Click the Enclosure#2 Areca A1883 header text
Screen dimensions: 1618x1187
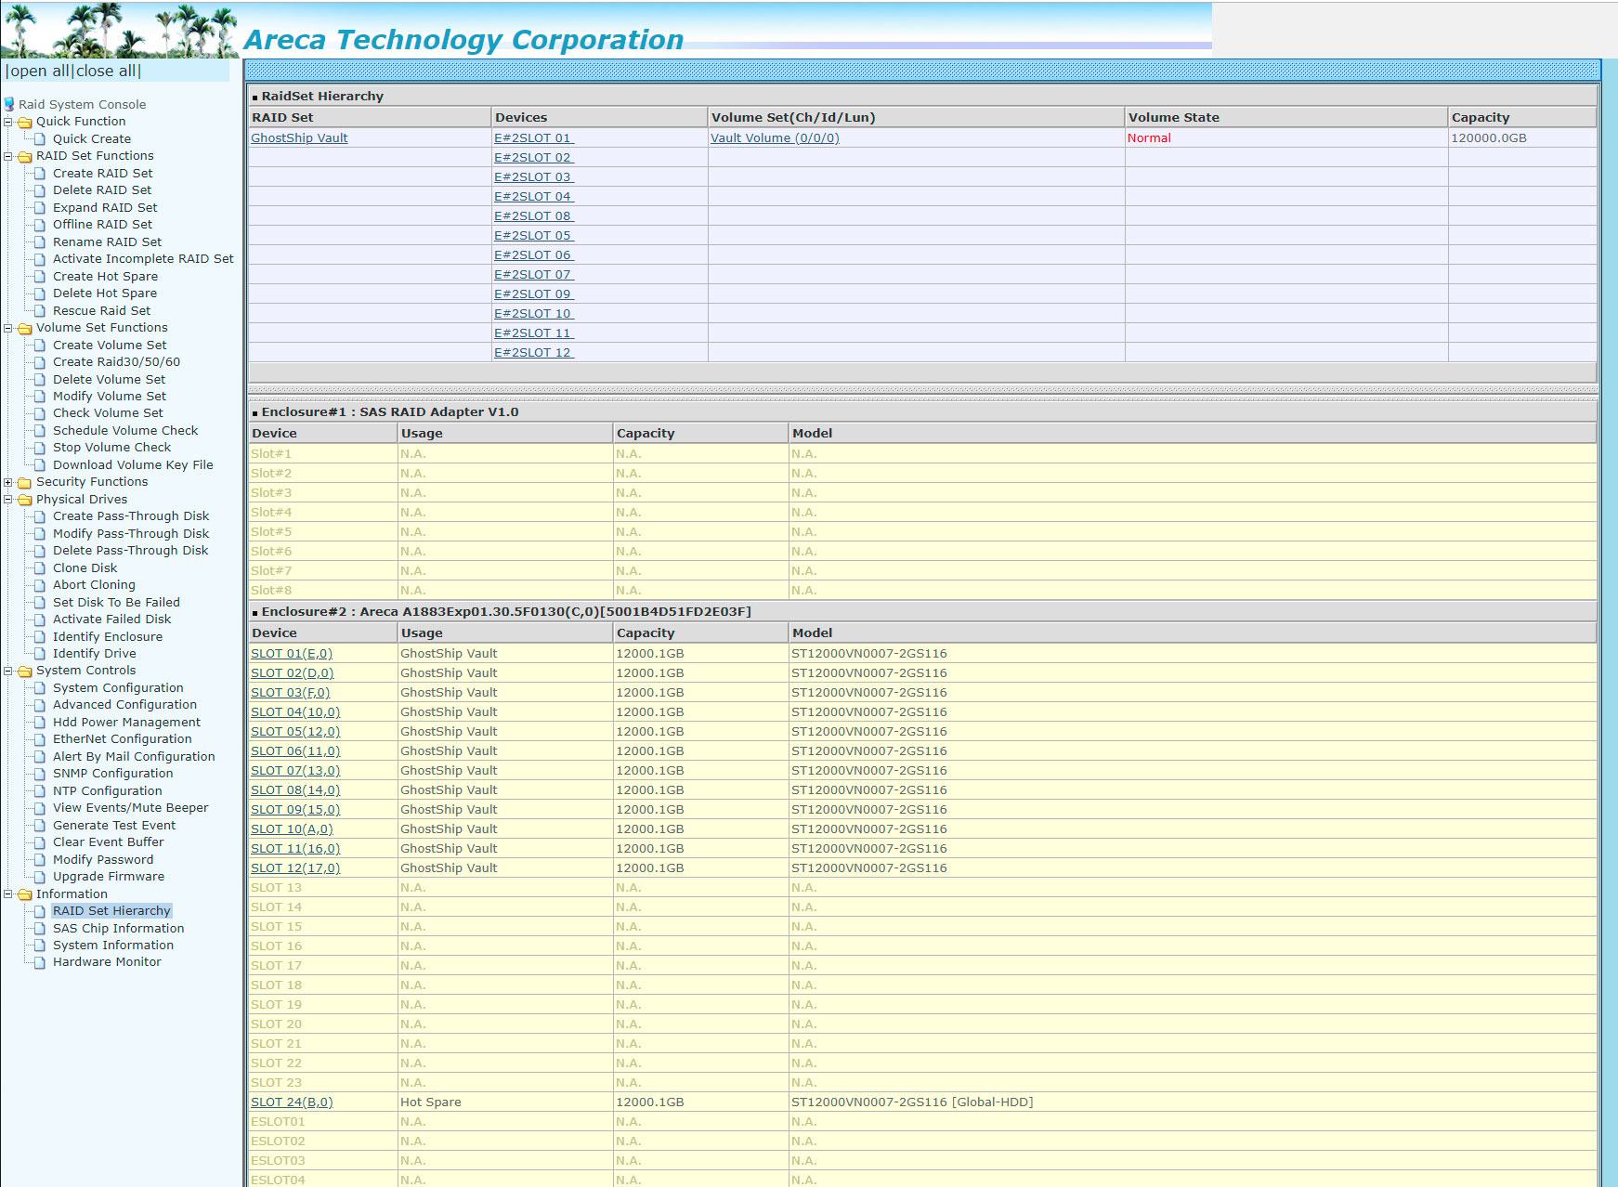point(506,612)
